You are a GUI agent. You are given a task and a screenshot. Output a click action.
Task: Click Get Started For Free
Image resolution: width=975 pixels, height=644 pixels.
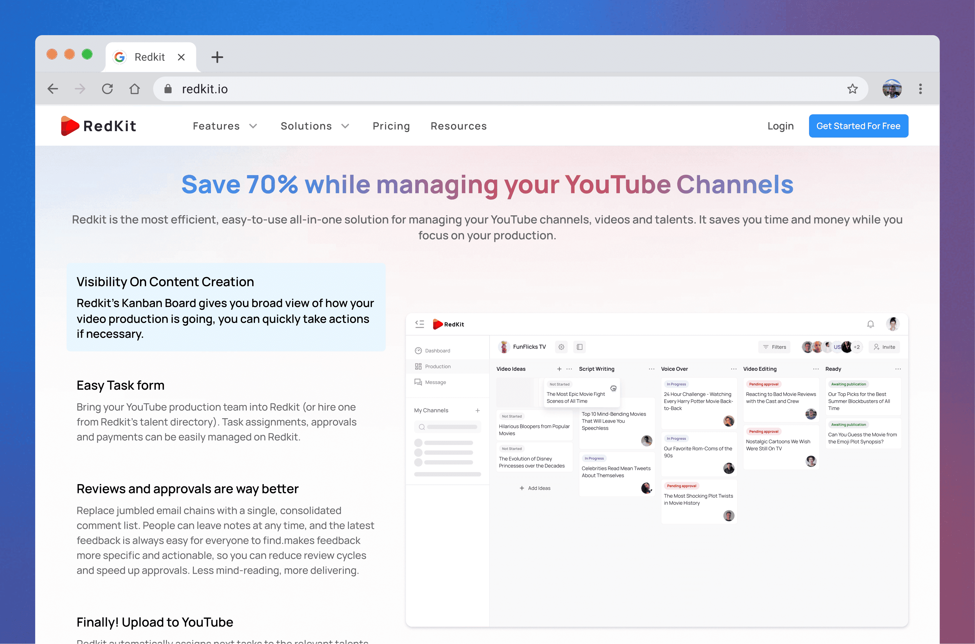pos(858,126)
